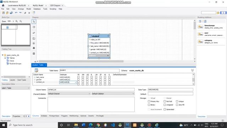The width and height of the screenshot is (227, 128).
Task: Tick NN checkbox in gender row
Action: click(x=83, y=80)
